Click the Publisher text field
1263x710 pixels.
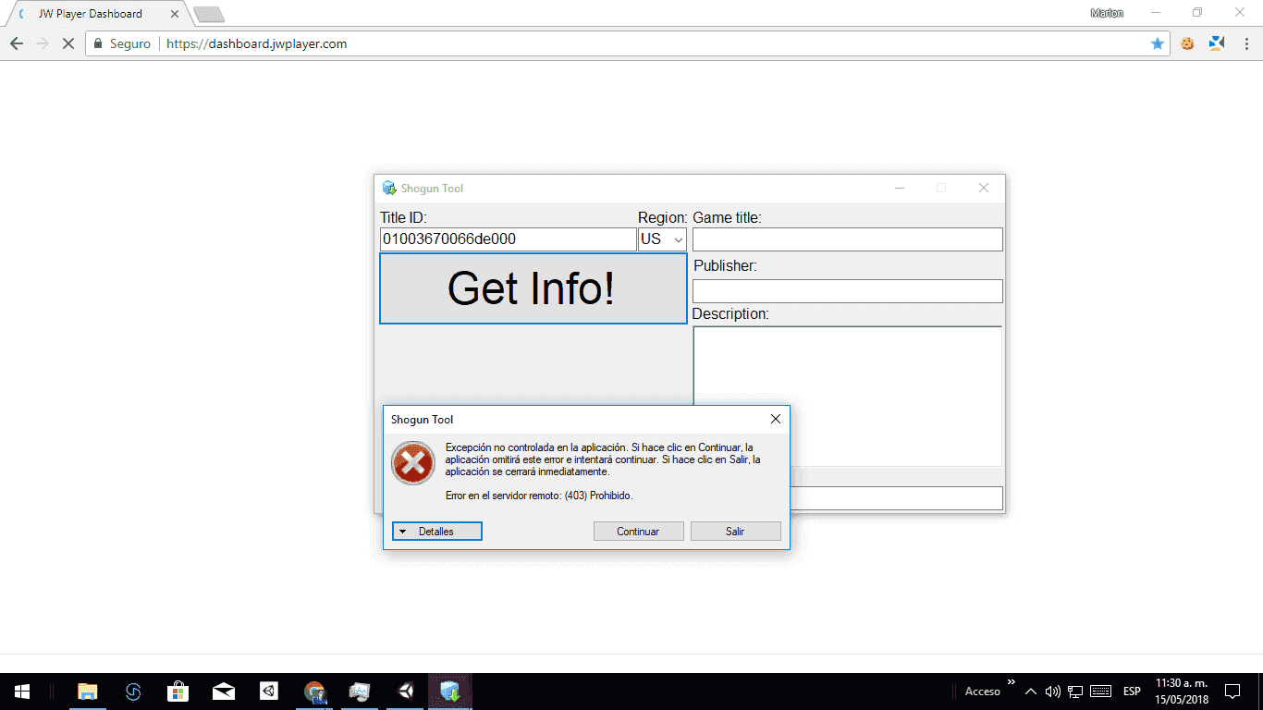[848, 291]
